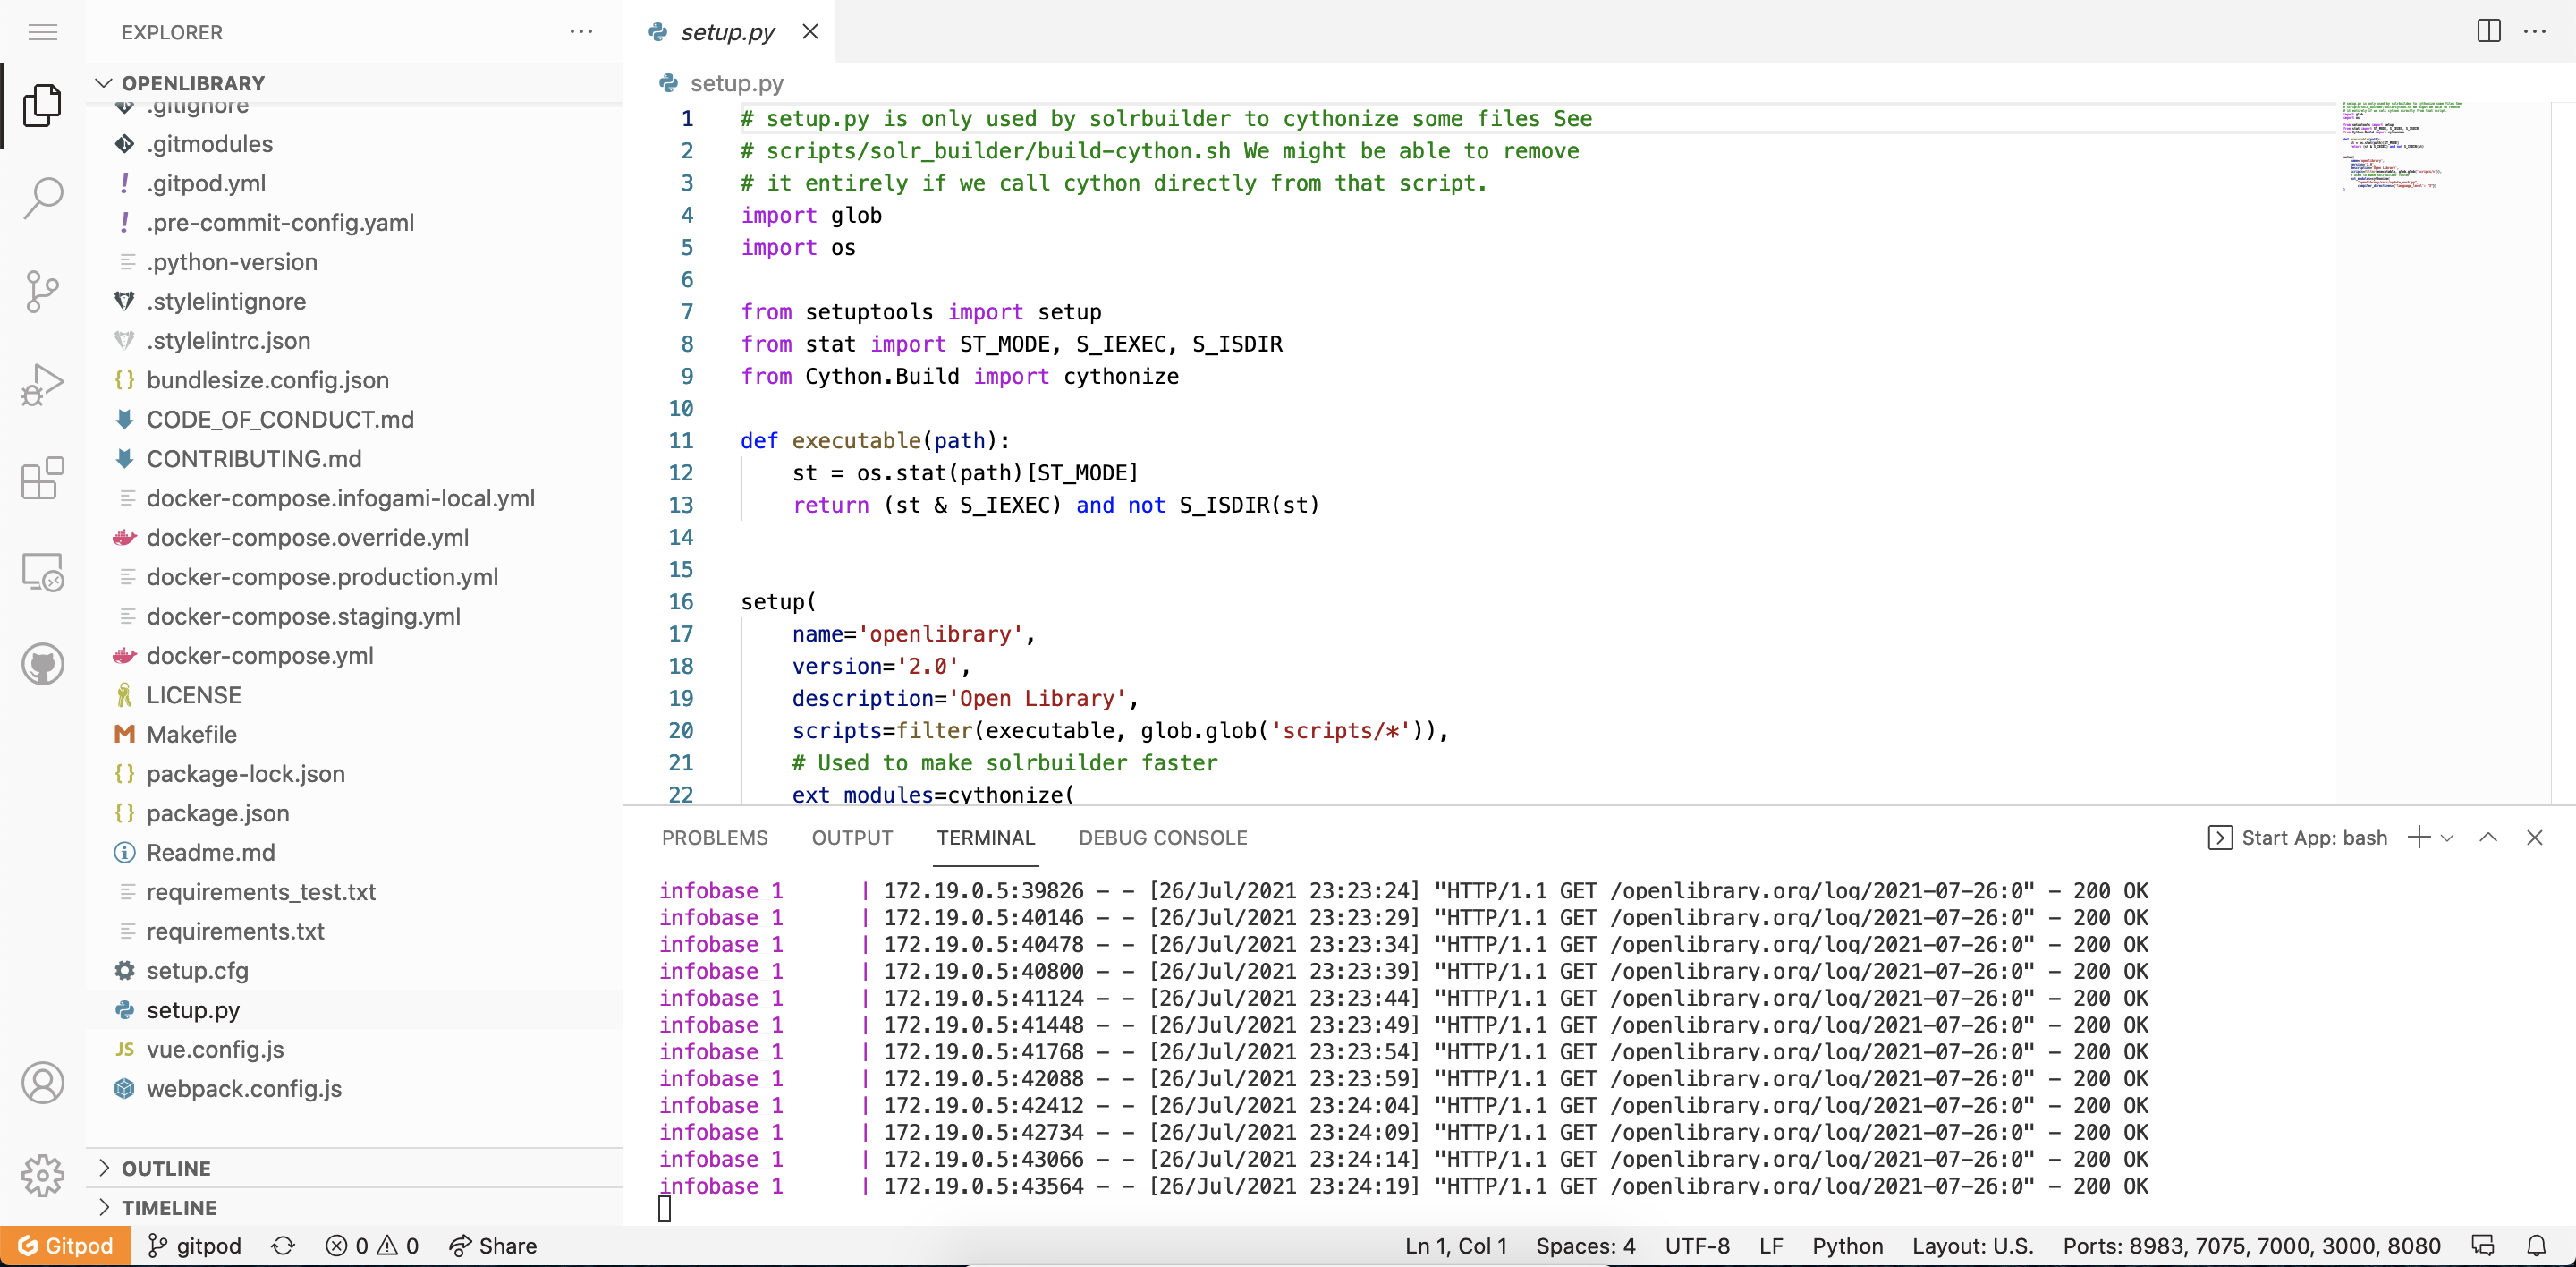This screenshot has width=2576, height=1267.
Task: Open the Run and Debug view
Action: (x=42, y=384)
